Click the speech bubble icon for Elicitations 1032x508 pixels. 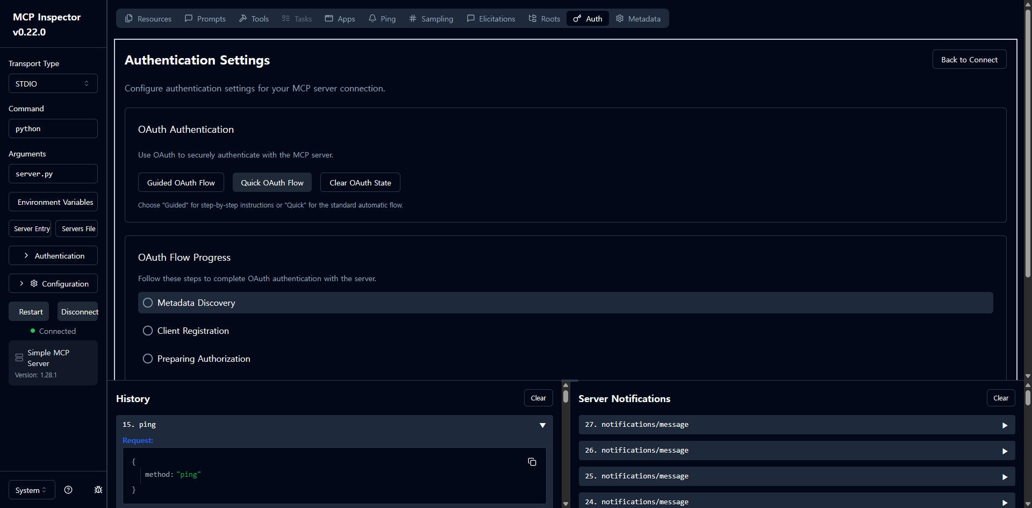click(x=471, y=18)
